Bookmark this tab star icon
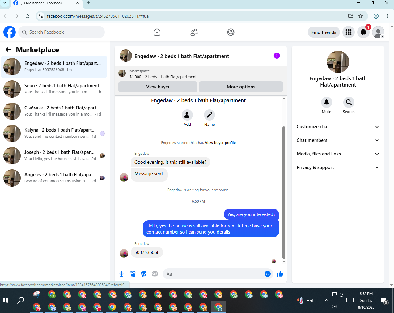The height and width of the screenshot is (313, 394). point(361,16)
